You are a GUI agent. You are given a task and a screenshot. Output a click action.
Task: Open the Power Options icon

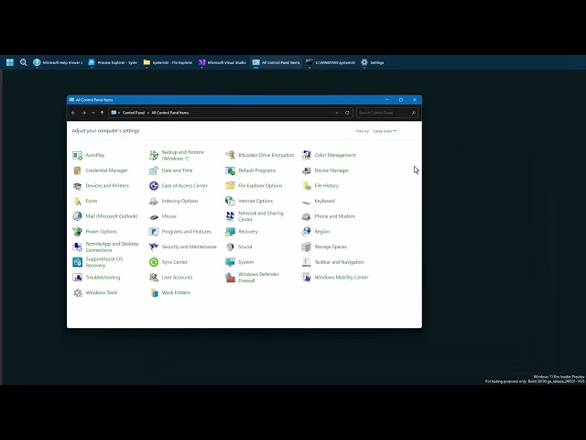(77, 232)
